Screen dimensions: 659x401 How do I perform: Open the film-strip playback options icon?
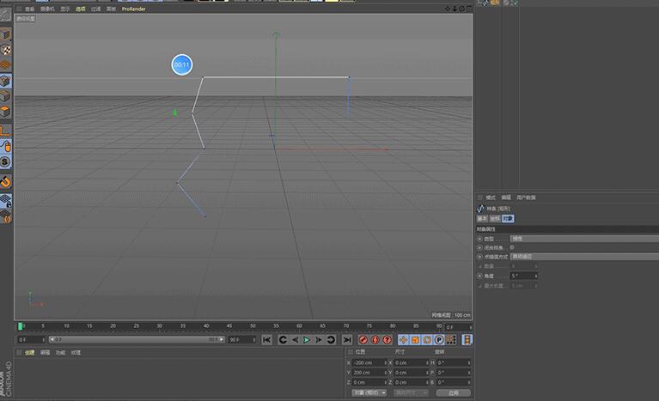tap(467, 340)
